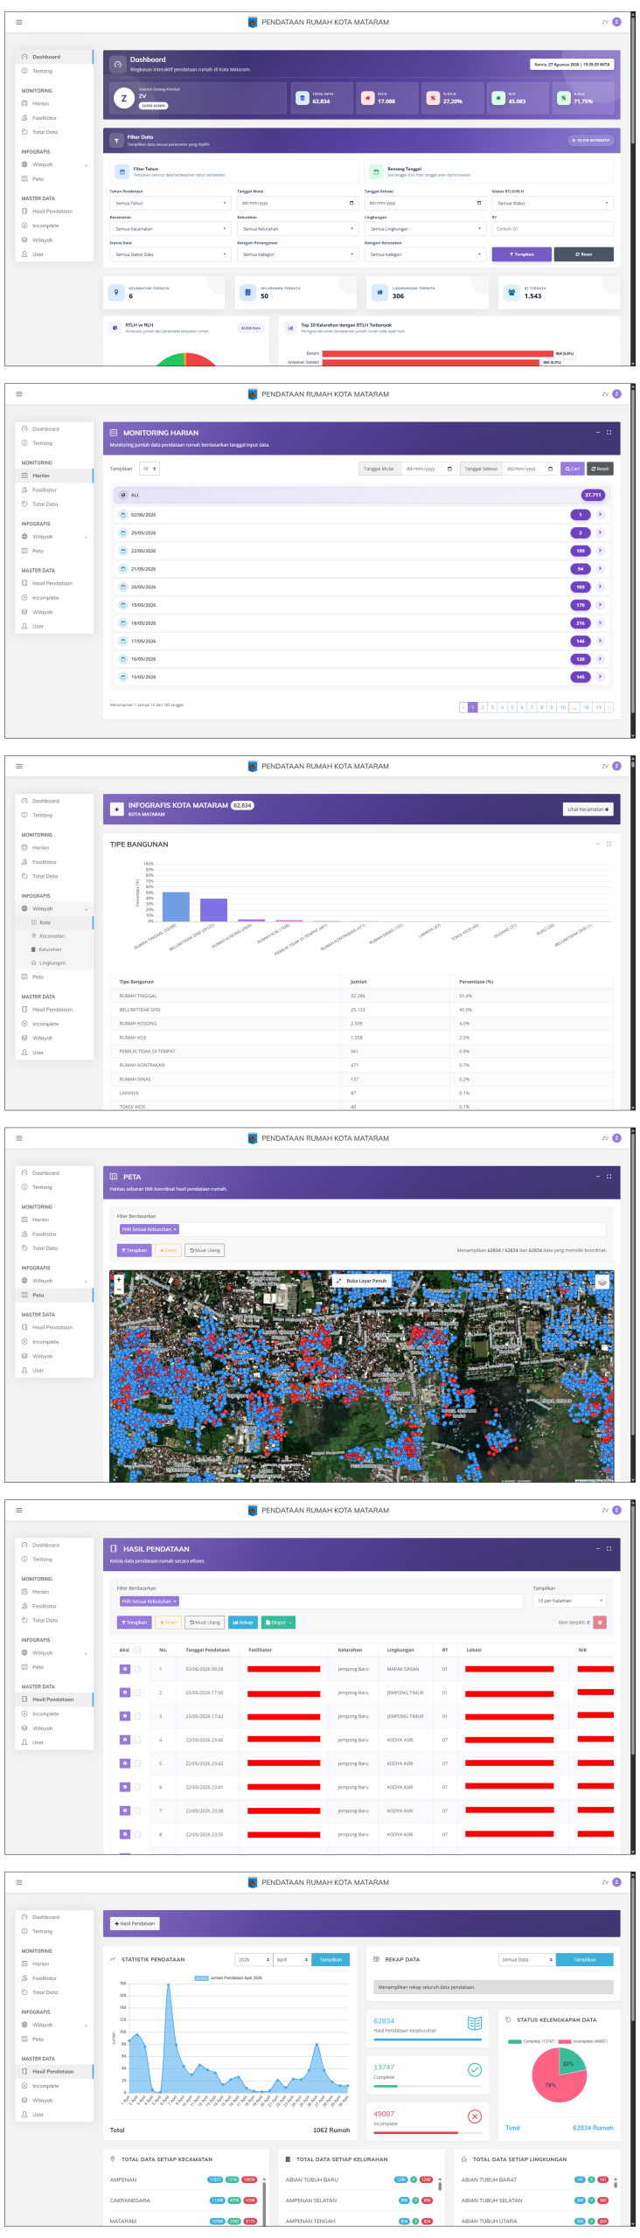Open Tampilkan 10 dropdown in Monitoring Harian
This screenshot has height=2238, width=640.
click(150, 469)
